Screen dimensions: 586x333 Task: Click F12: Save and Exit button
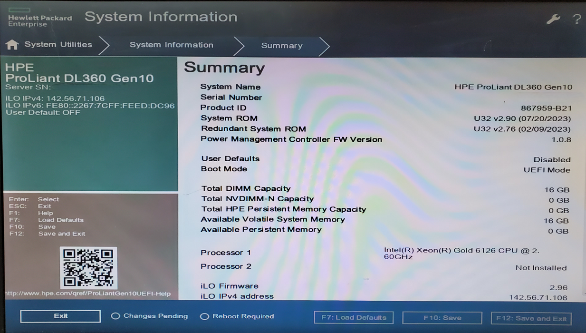[531, 319]
